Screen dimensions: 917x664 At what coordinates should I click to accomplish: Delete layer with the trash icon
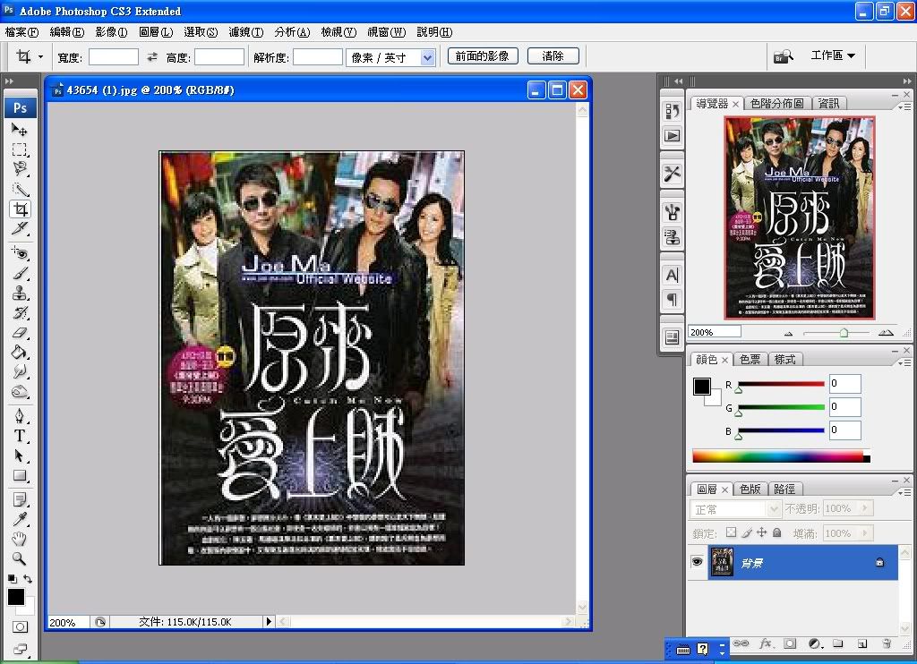(887, 643)
